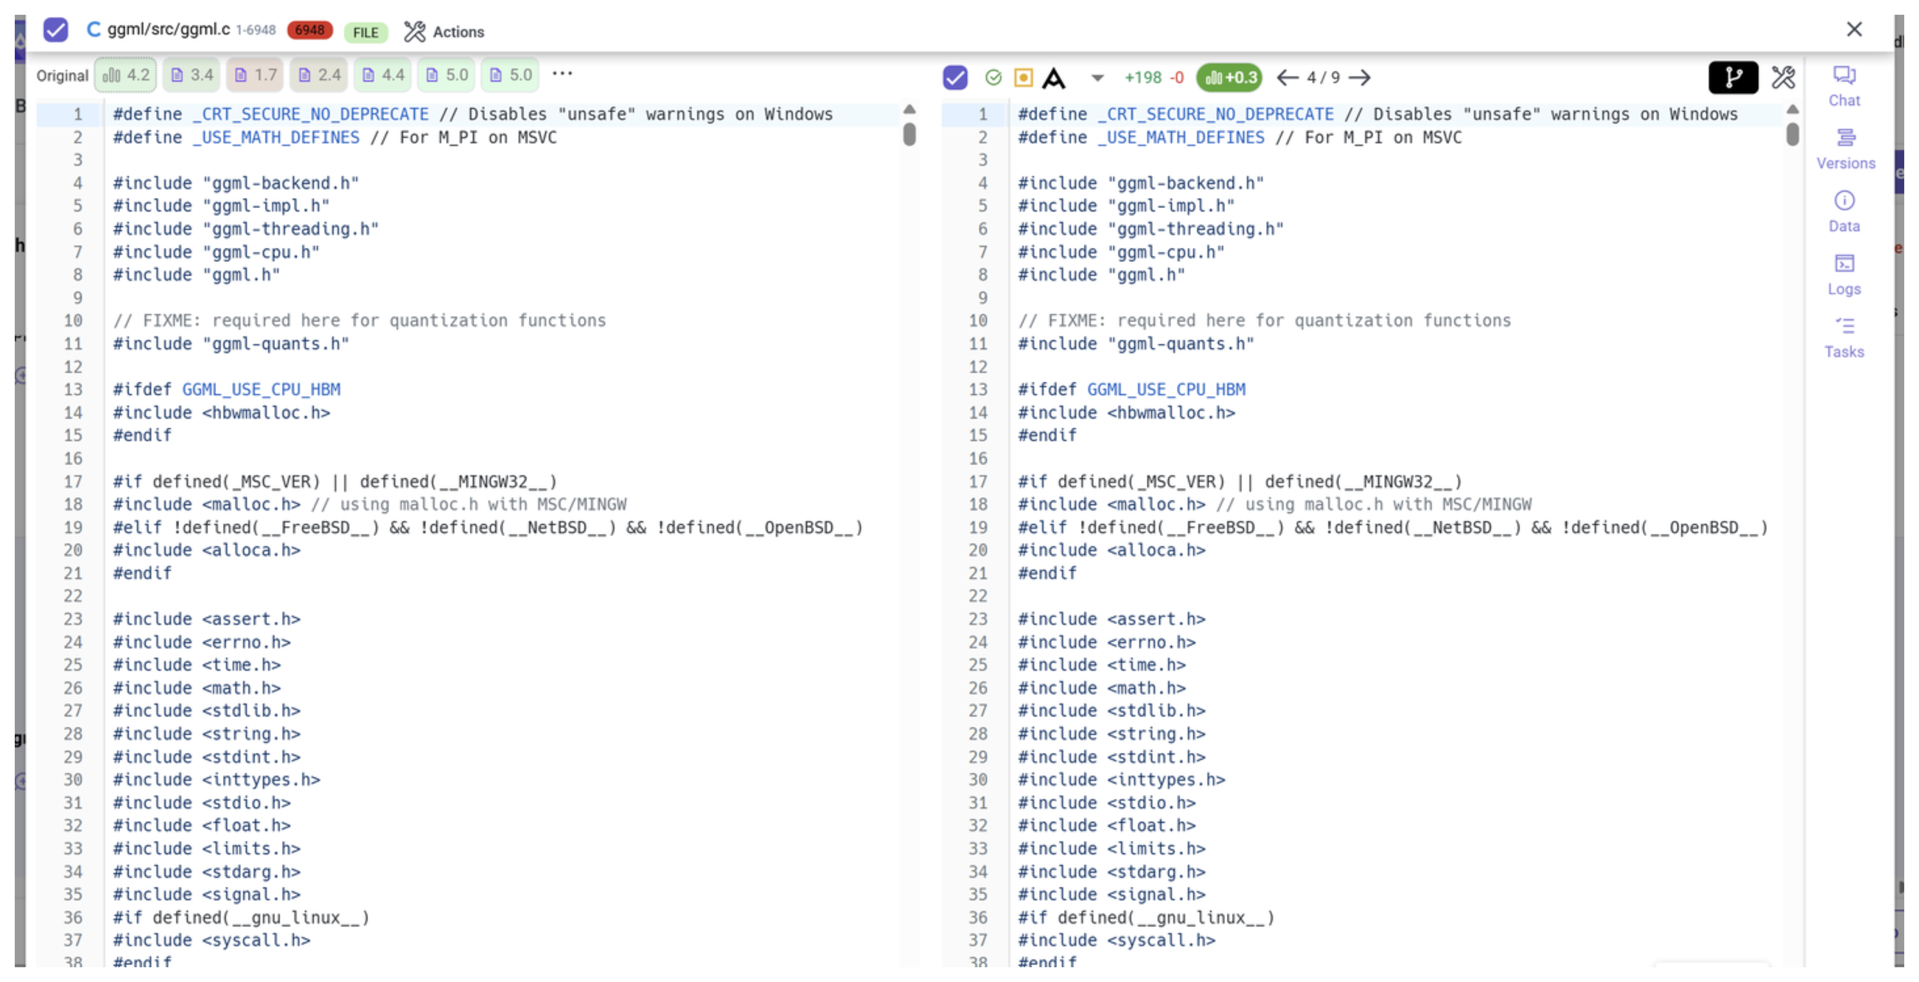Toggle the checkbox above the right code pane
Viewport: 1919px width, 982px height.
pos(954,77)
